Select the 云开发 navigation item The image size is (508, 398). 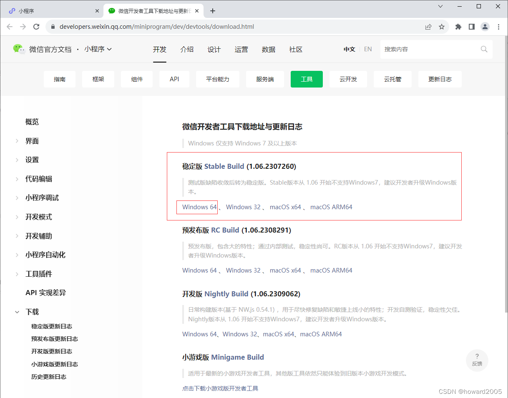(x=348, y=79)
